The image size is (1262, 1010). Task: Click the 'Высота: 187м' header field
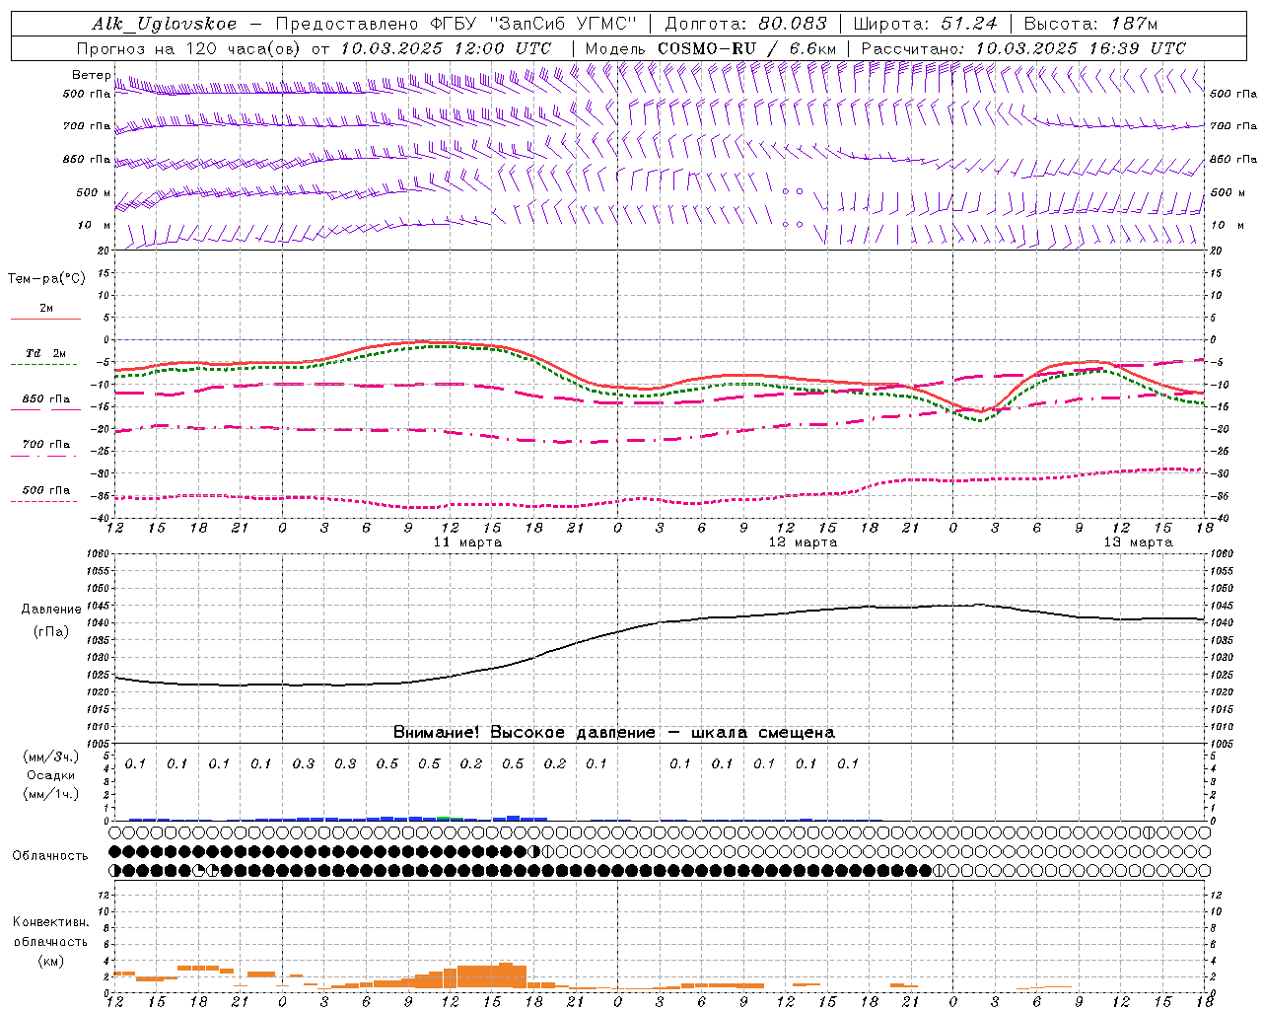[x=1090, y=24]
